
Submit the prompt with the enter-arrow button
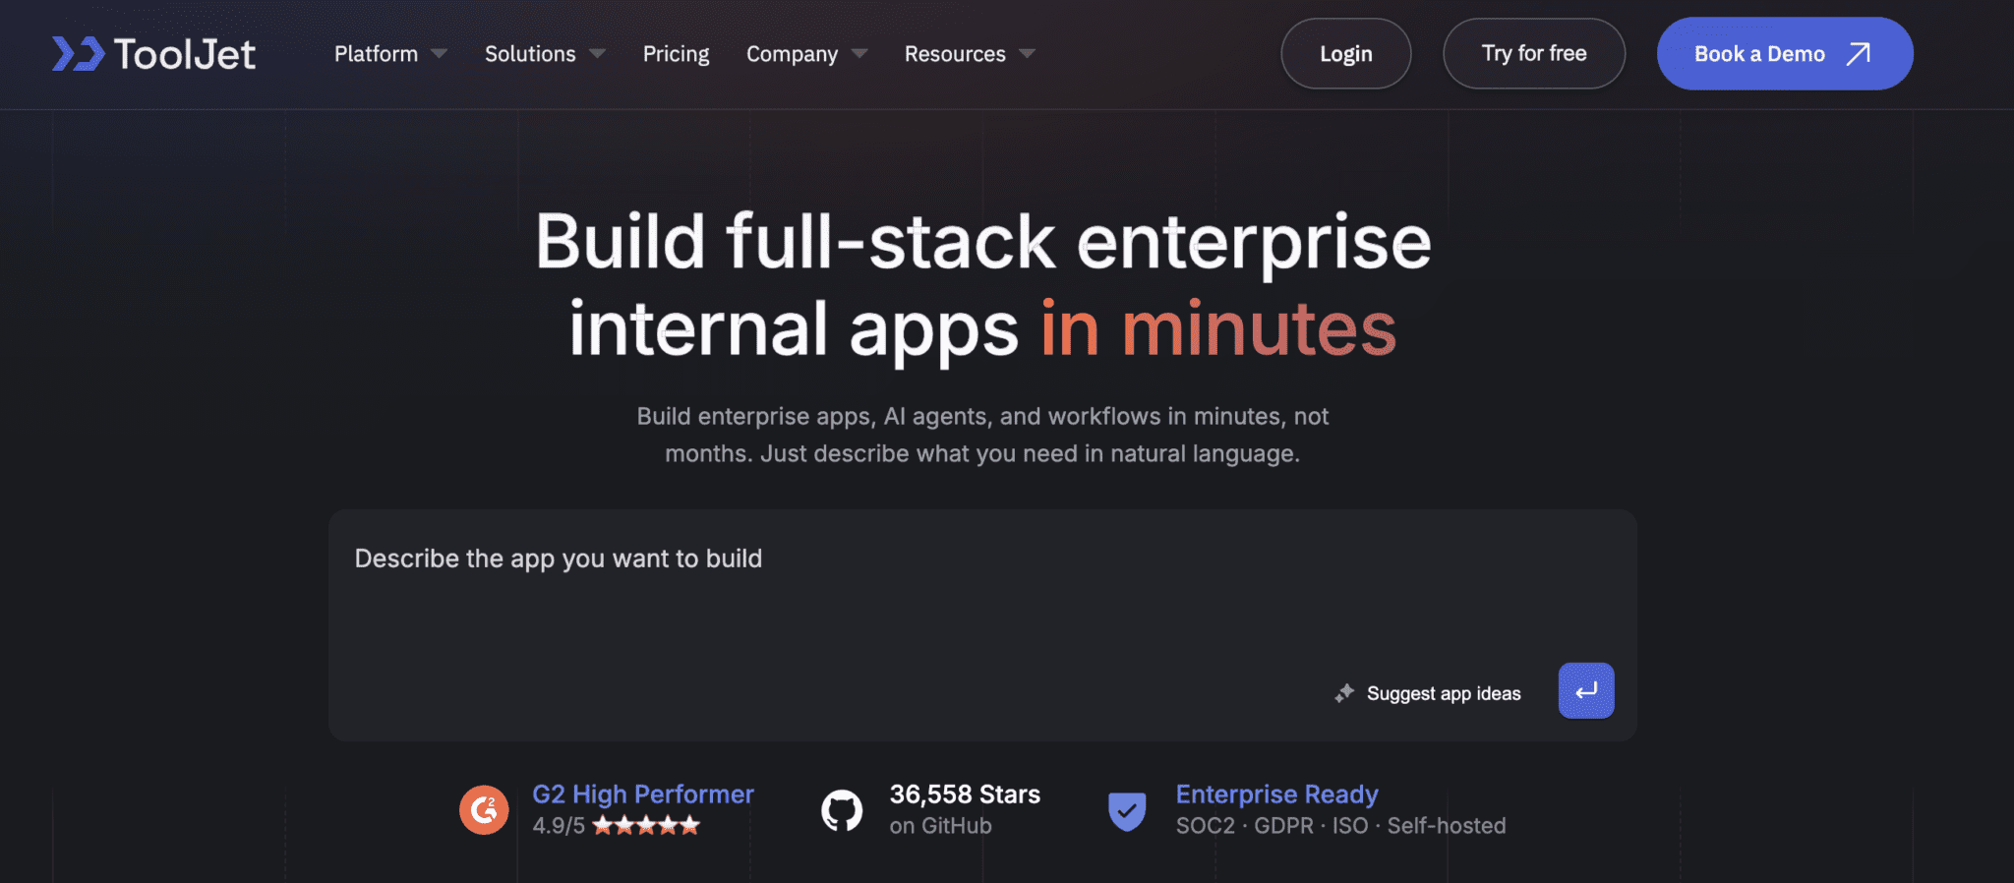pyautogui.click(x=1586, y=690)
